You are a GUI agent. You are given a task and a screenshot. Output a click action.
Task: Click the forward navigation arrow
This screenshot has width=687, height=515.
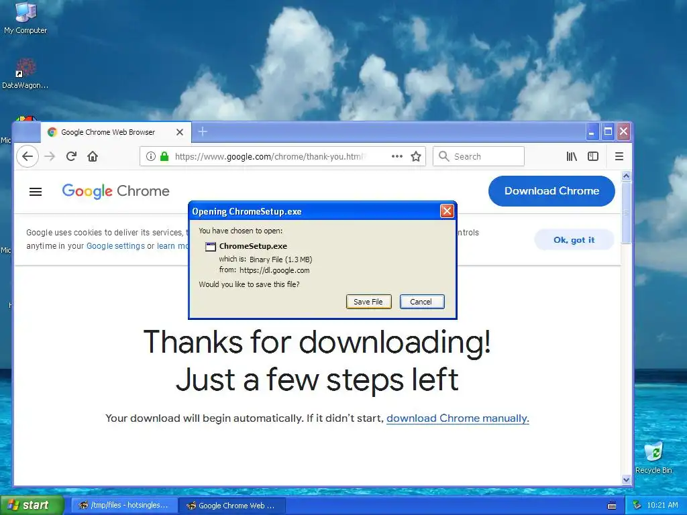pos(50,156)
